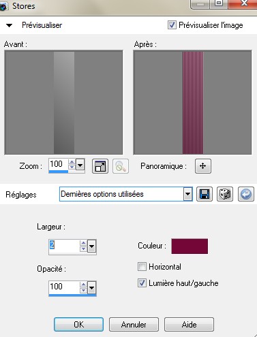The image size is (257, 337).
Task: Open the Réglages presets dropdown
Action: (187, 194)
